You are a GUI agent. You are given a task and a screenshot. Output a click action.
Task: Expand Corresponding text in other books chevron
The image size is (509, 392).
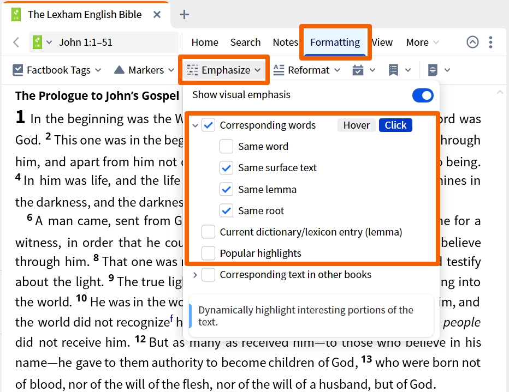[195, 275]
